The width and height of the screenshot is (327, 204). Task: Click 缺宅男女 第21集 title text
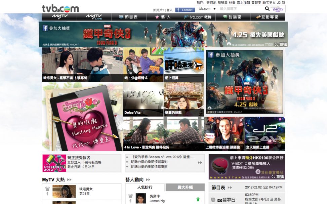coord(86,191)
